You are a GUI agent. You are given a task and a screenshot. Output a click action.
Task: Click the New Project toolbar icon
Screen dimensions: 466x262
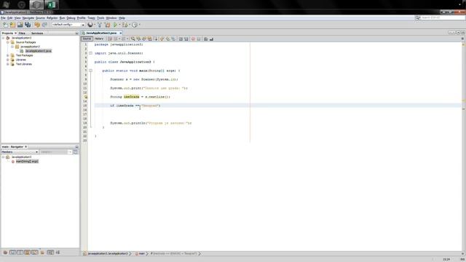tap(13, 25)
